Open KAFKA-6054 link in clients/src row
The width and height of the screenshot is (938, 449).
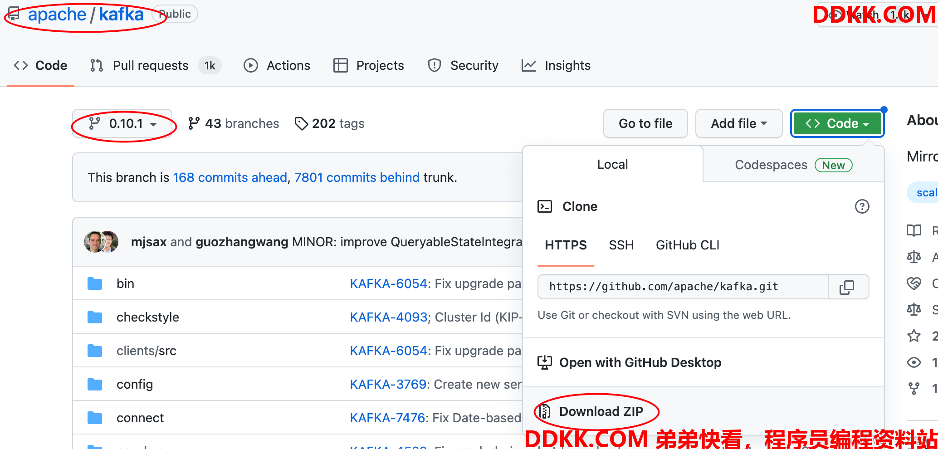(389, 351)
